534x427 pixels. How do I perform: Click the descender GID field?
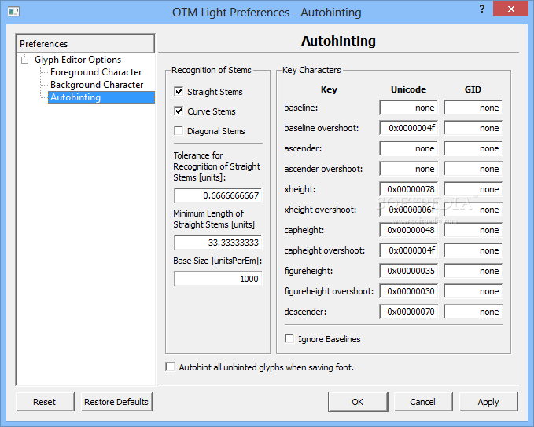473,312
